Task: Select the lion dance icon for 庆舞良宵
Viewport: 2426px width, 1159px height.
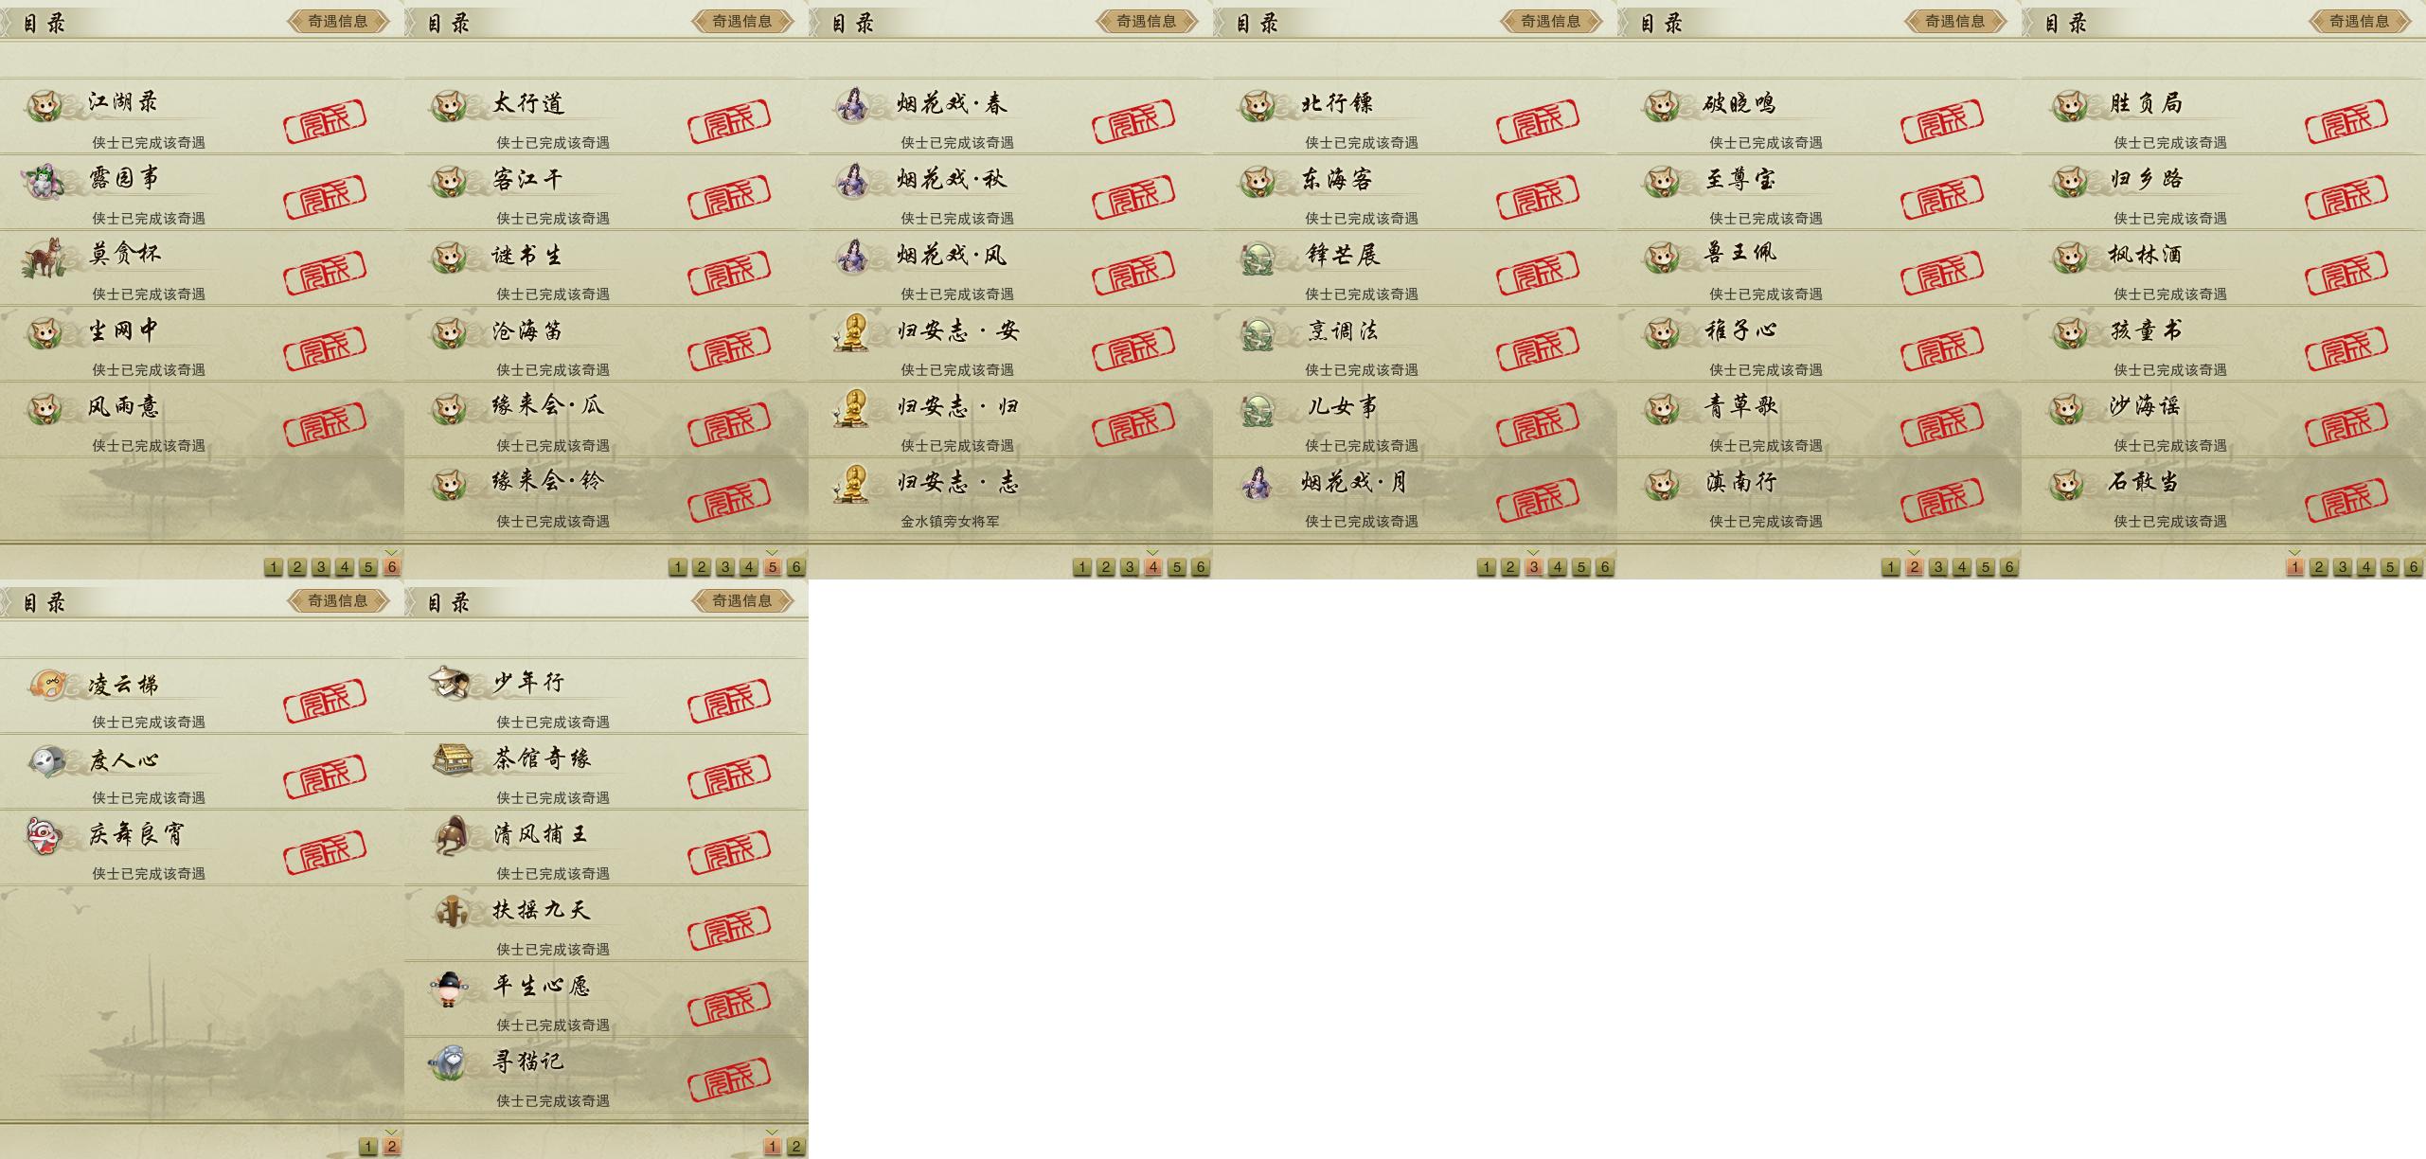Action: pos(44,836)
